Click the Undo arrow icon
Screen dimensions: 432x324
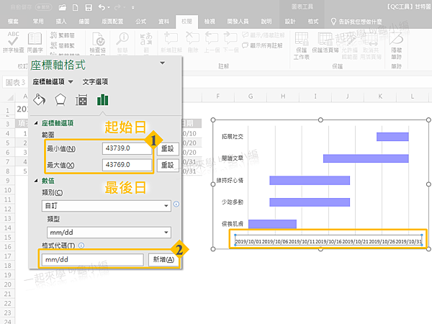pos(102,7)
